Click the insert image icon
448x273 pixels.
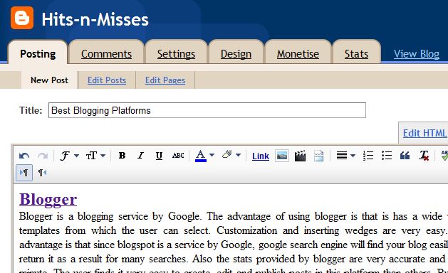point(282,156)
